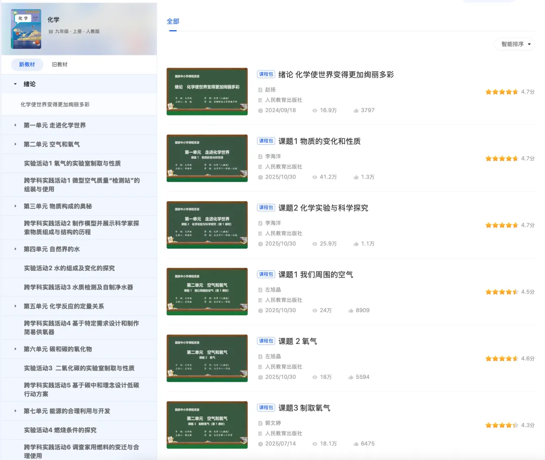Image resolution: width=545 pixels, height=460 pixels.
Task: Open the 智能排序 sort dropdown
Action: point(515,44)
